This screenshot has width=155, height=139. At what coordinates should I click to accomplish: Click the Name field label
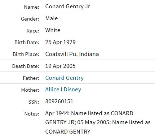tap(32, 7)
